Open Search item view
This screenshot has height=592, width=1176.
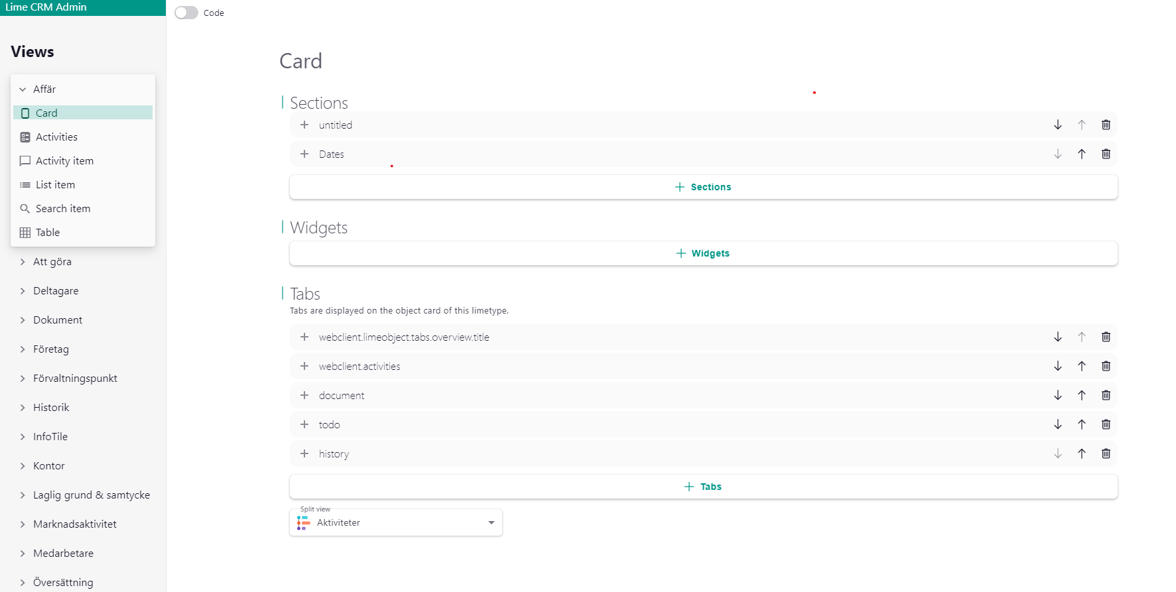tap(83, 208)
